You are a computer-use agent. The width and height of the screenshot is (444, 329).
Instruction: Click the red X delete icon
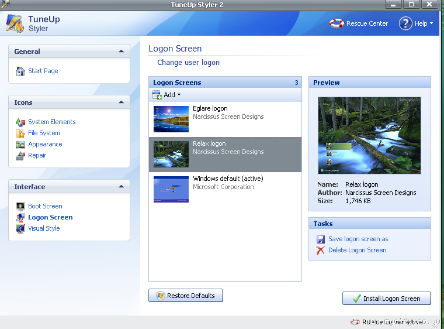[x=321, y=251]
